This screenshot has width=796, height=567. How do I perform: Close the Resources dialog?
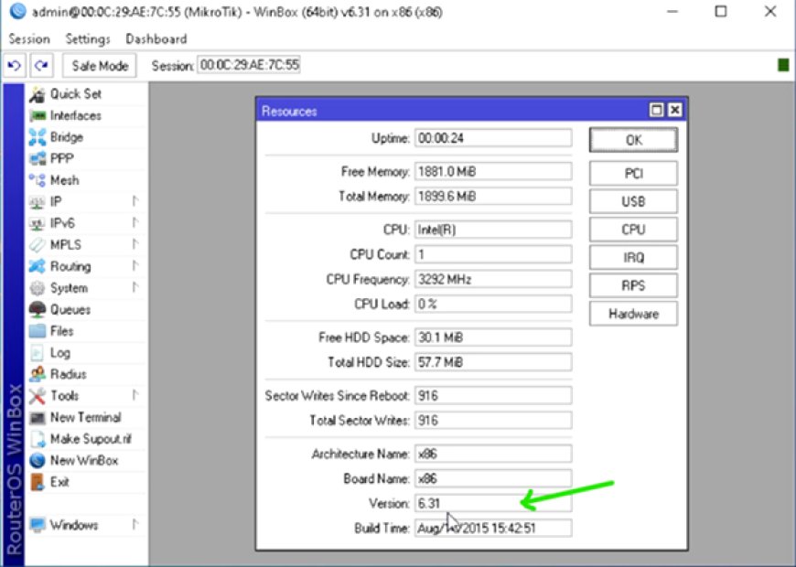pyautogui.click(x=674, y=110)
